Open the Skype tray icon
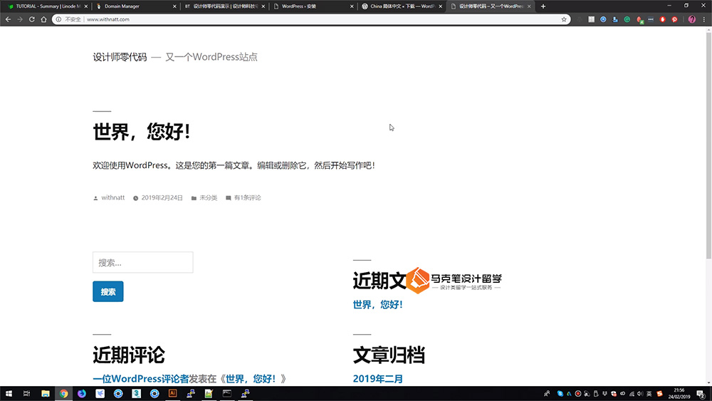This screenshot has height=401, width=712. (560, 394)
